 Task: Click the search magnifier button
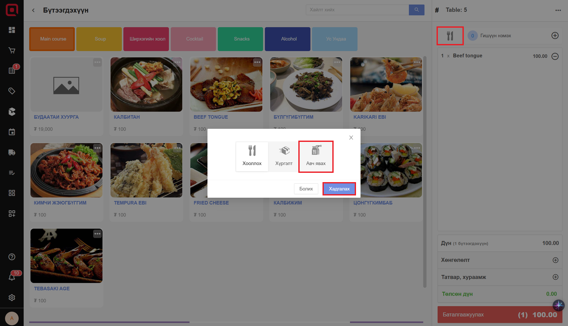[416, 10]
